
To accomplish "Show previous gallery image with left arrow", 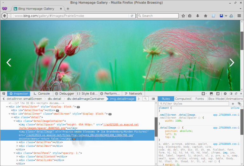I will click(x=9, y=62).
